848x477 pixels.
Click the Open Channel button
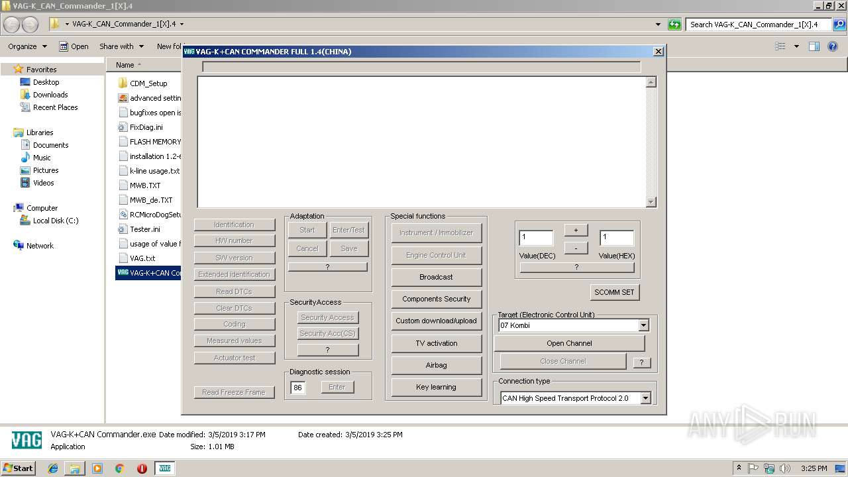tap(569, 343)
